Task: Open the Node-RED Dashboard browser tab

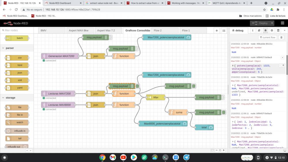Action: (63, 3)
